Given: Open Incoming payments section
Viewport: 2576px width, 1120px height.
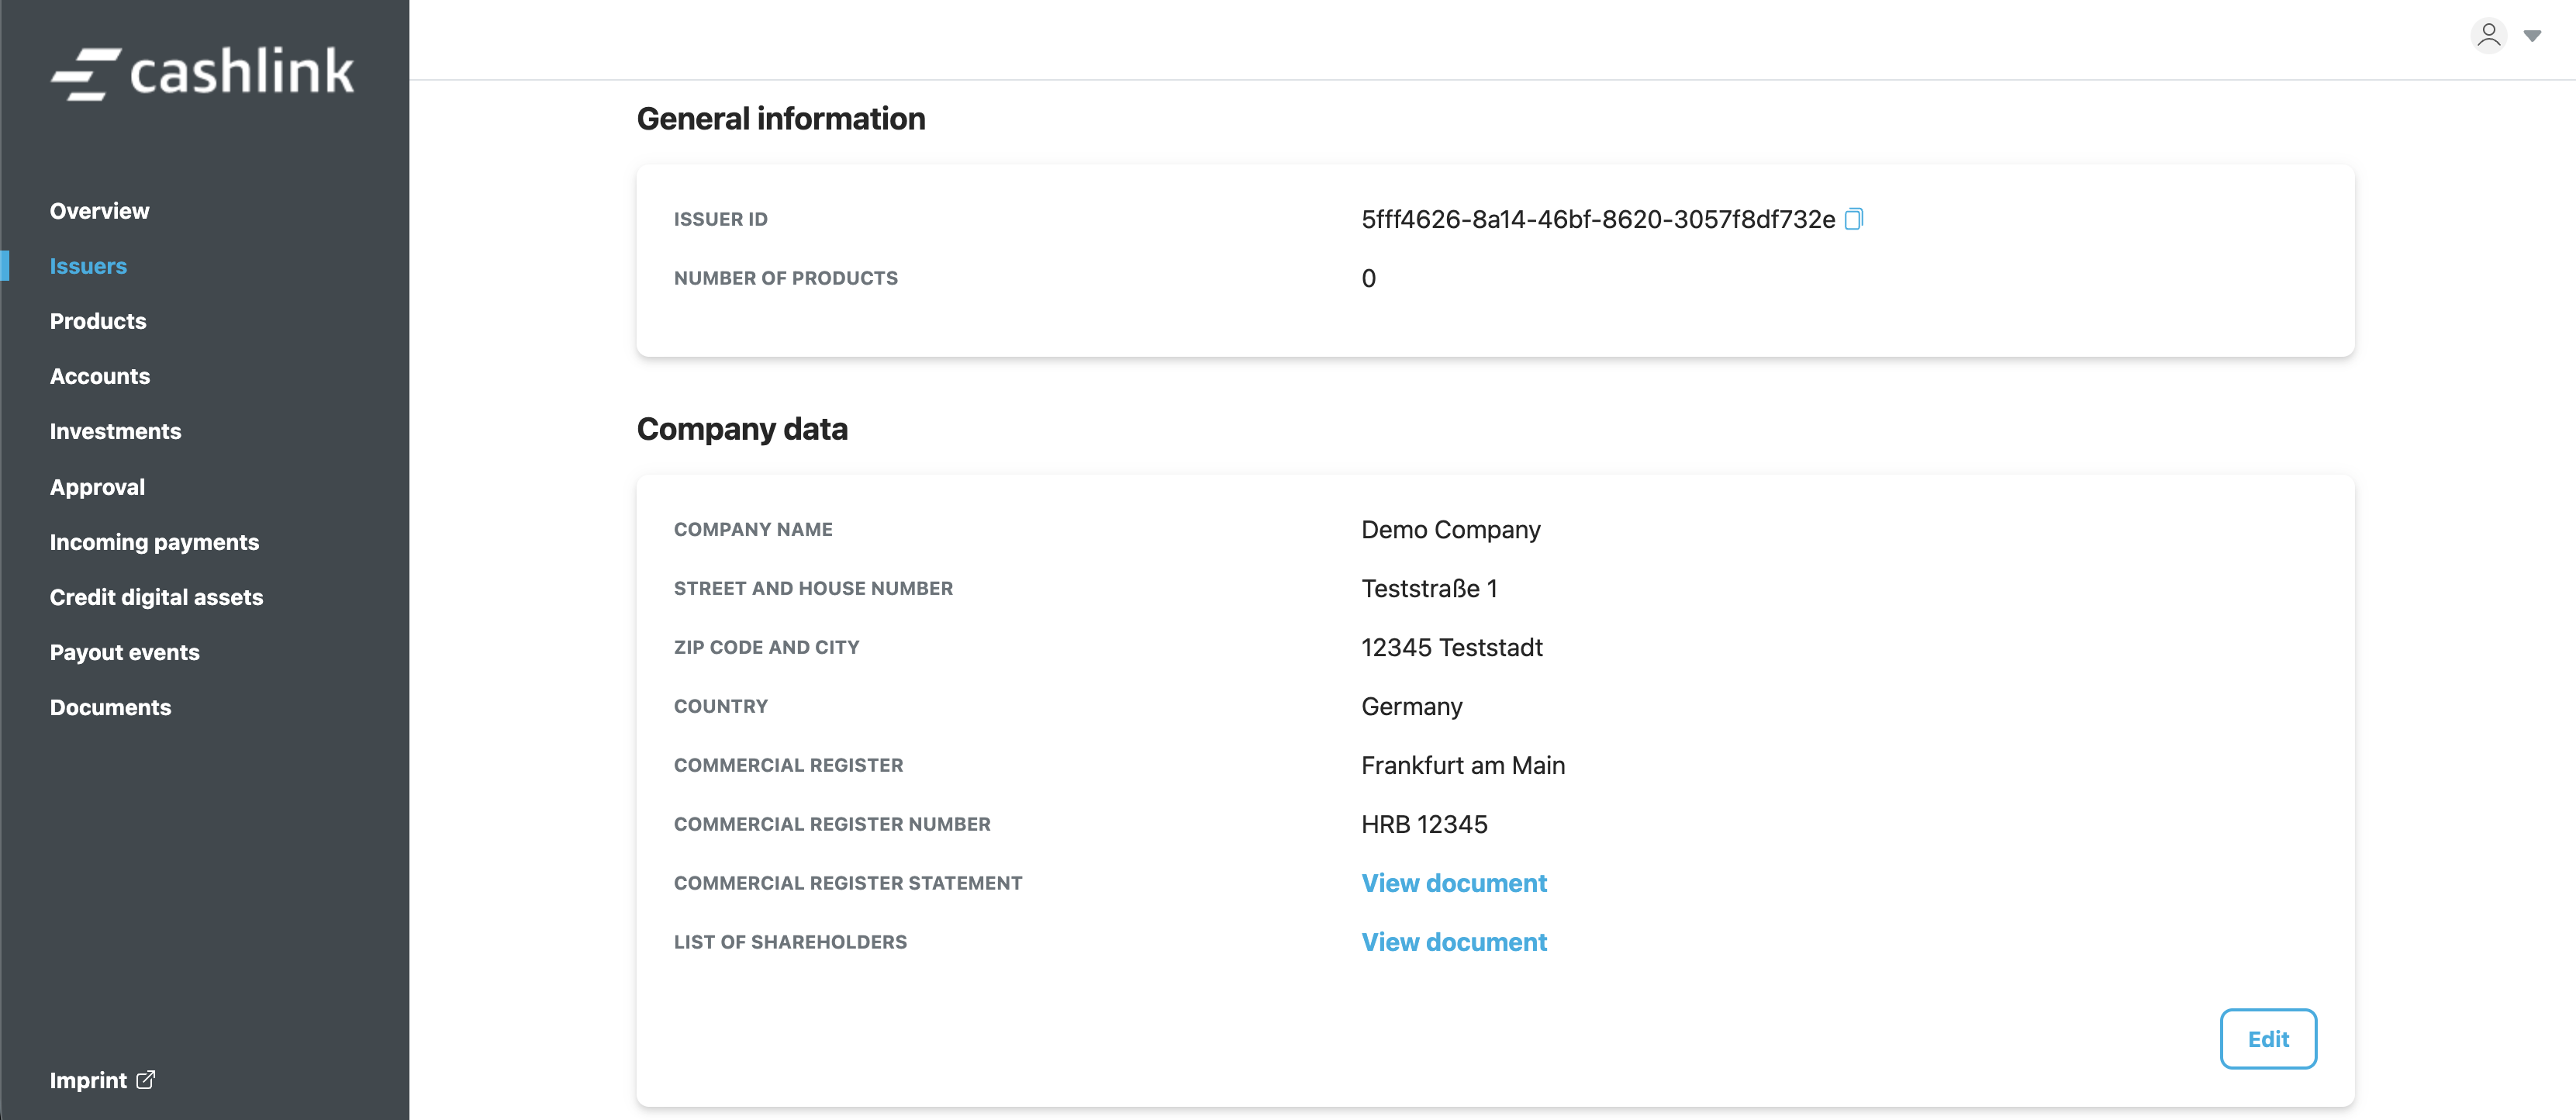Looking at the screenshot, I should pos(154,542).
